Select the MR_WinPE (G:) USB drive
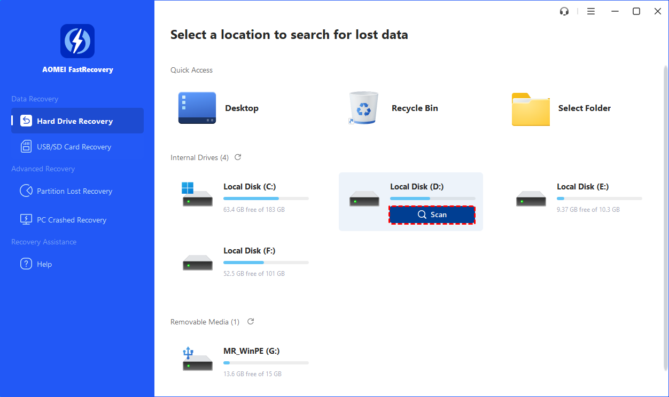Screen dimensions: 669x397 click(251, 351)
